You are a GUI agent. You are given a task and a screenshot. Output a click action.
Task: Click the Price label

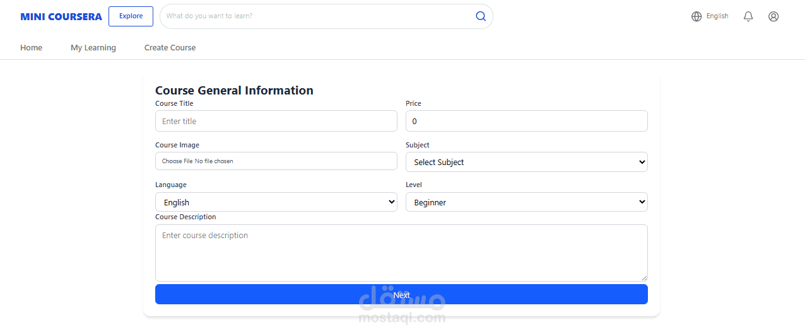[413, 103]
